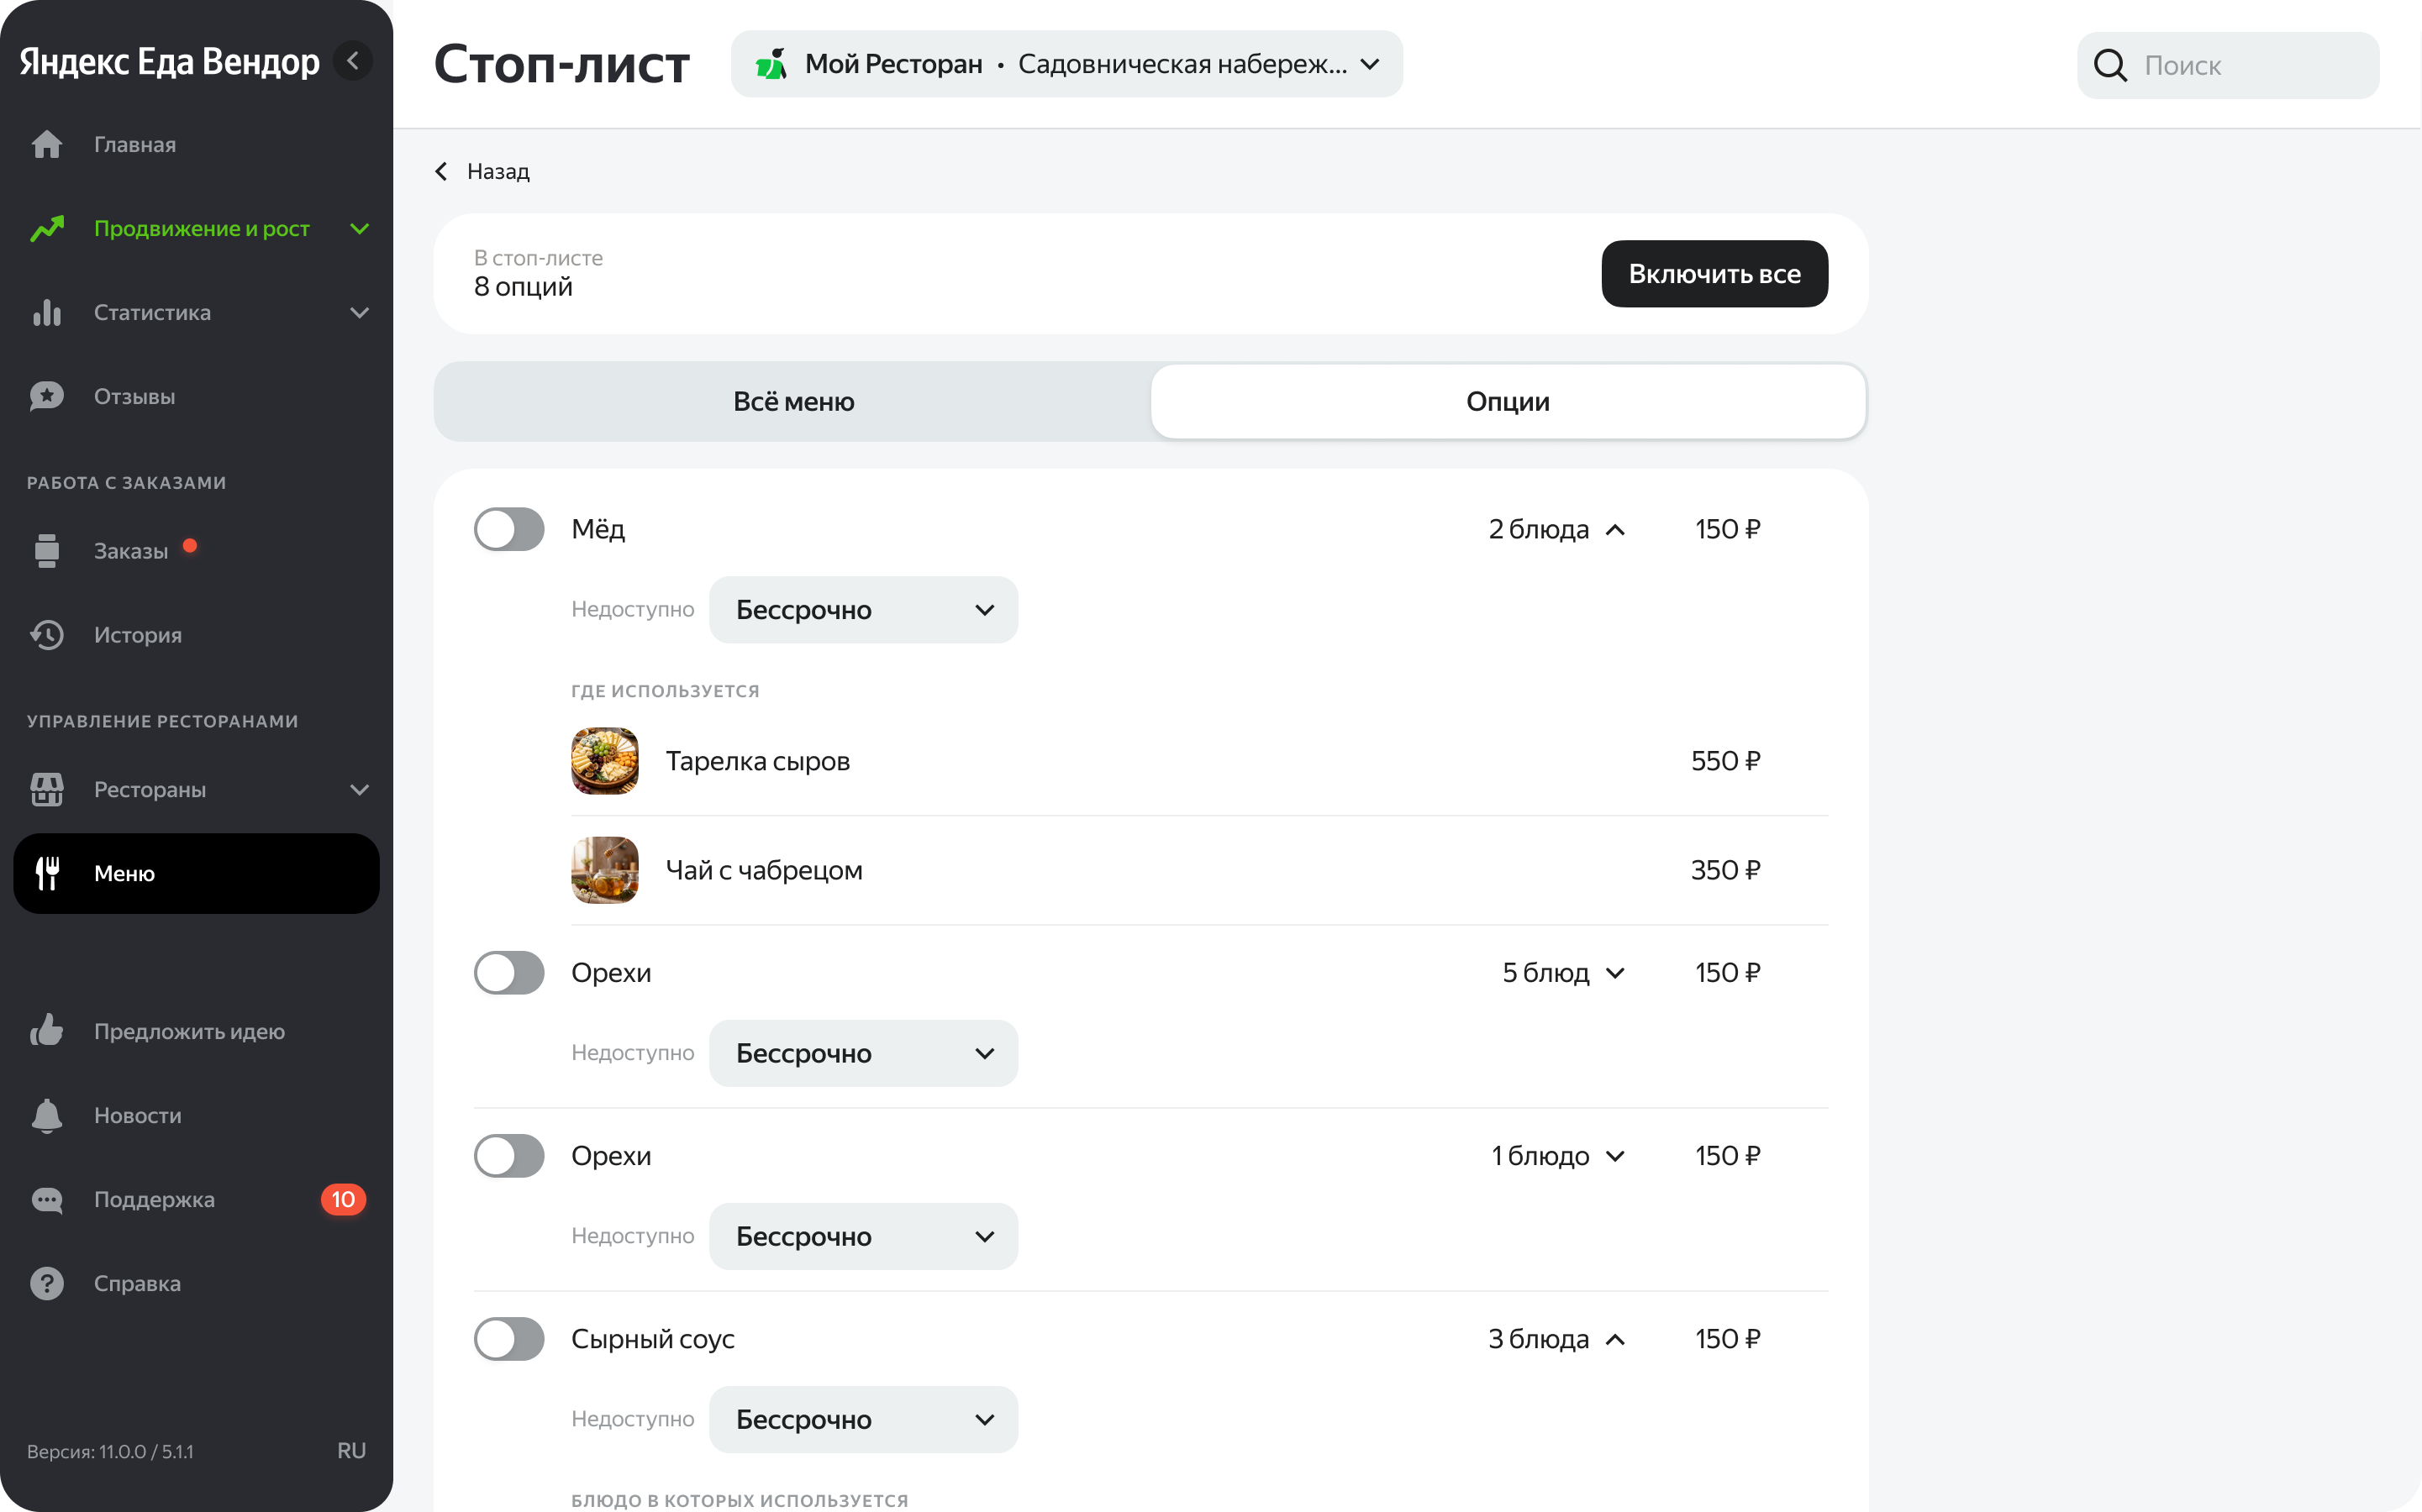Switch to the Всё меню tab

[x=793, y=401]
